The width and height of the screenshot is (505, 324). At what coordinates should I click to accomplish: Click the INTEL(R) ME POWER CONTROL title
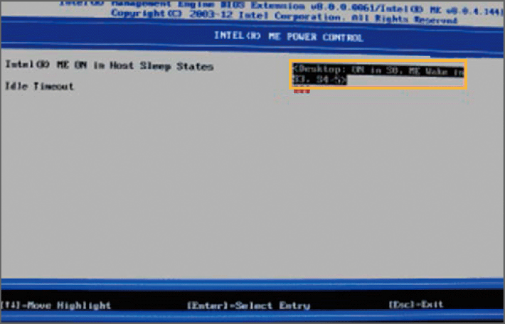(289, 36)
